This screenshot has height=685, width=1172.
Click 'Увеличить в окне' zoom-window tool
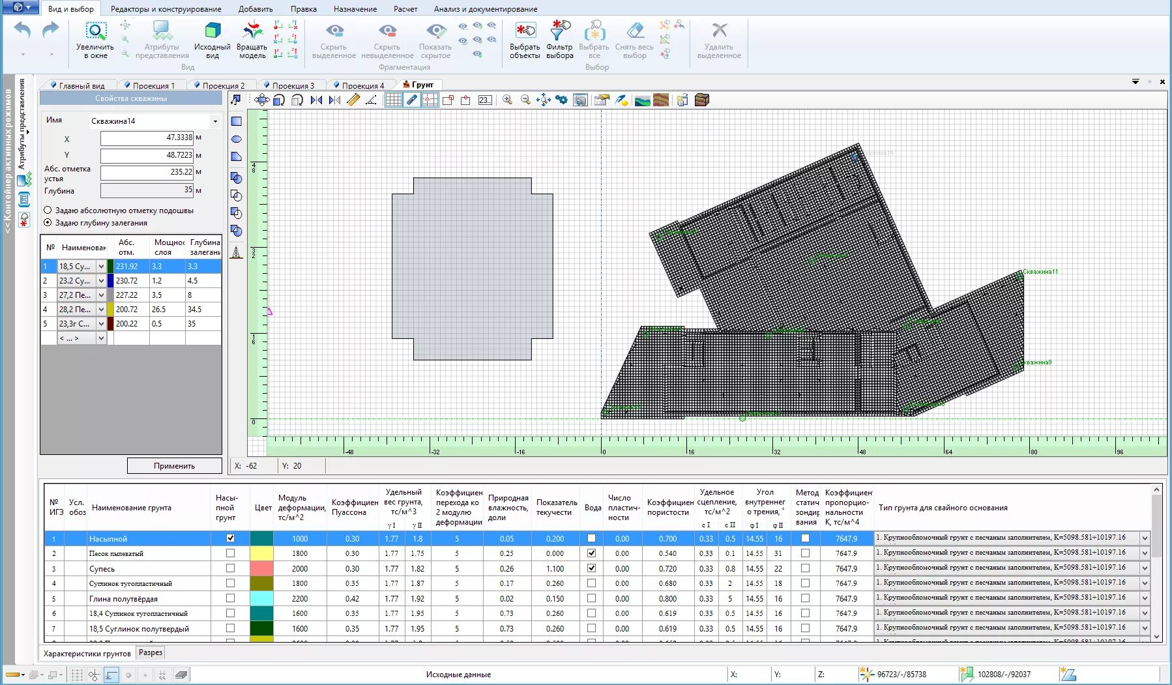(95, 40)
